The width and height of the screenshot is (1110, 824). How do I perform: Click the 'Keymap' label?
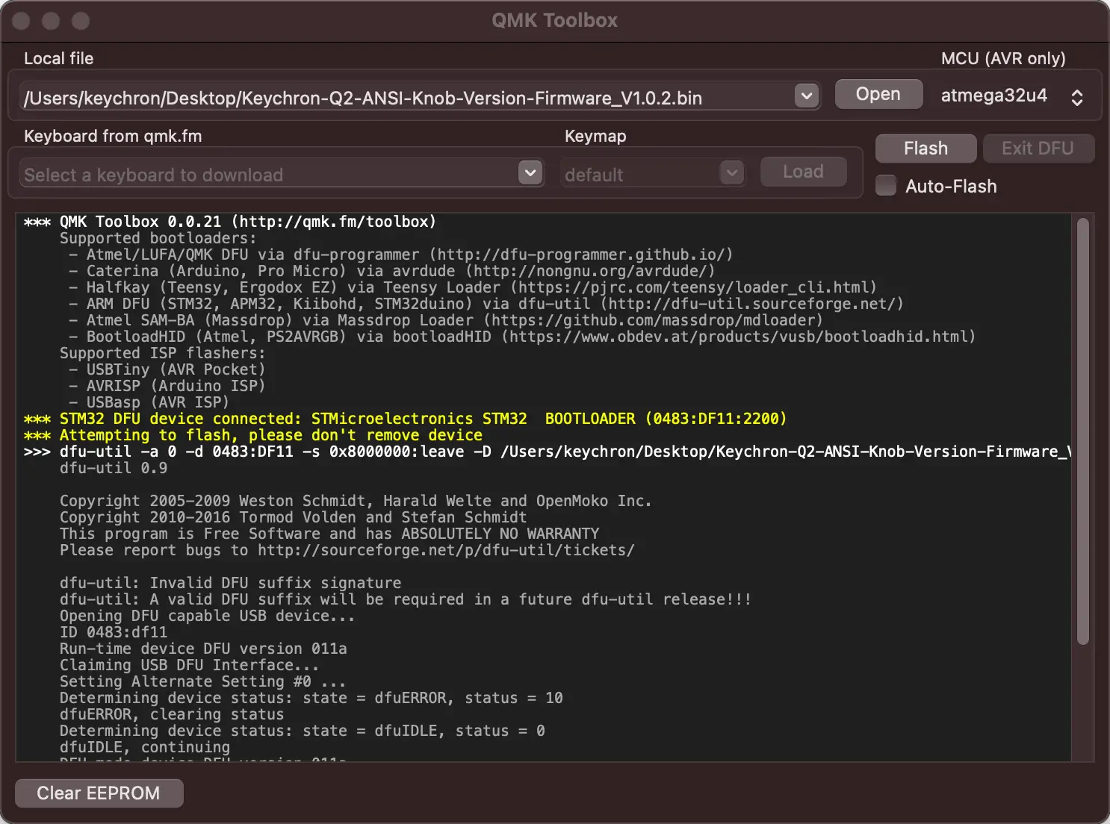[x=595, y=136]
